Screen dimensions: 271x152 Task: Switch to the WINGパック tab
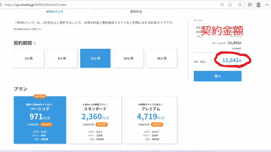[x=55, y=12]
